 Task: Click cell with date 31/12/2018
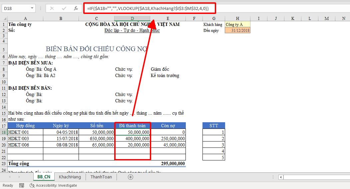pos(237,31)
